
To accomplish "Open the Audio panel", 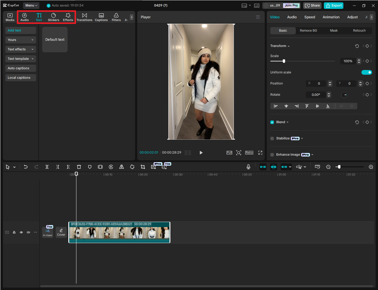I will click(x=25, y=17).
